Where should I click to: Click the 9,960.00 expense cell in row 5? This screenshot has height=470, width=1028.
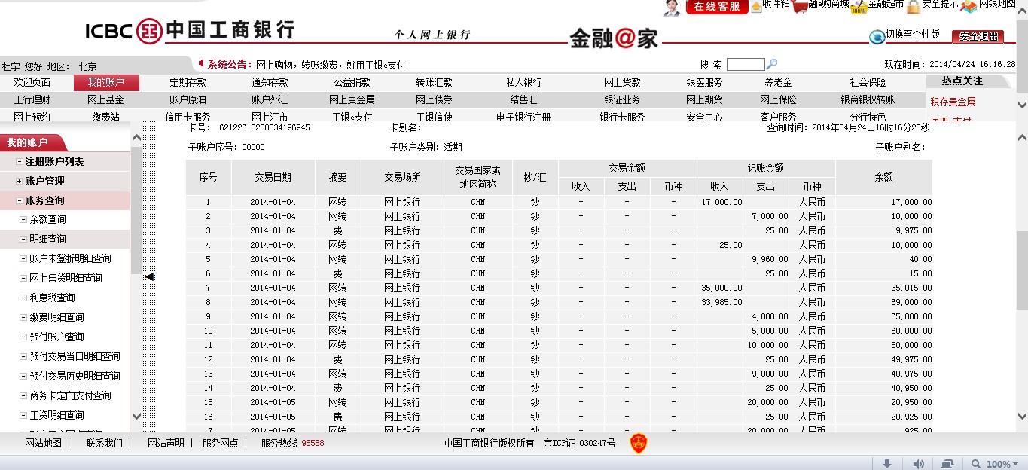[765, 260]
